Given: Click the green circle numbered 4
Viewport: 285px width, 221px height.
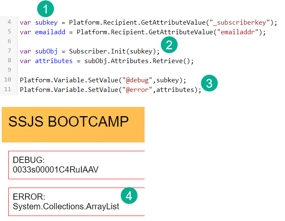Looking at the screenshot, I should point(129,196).
